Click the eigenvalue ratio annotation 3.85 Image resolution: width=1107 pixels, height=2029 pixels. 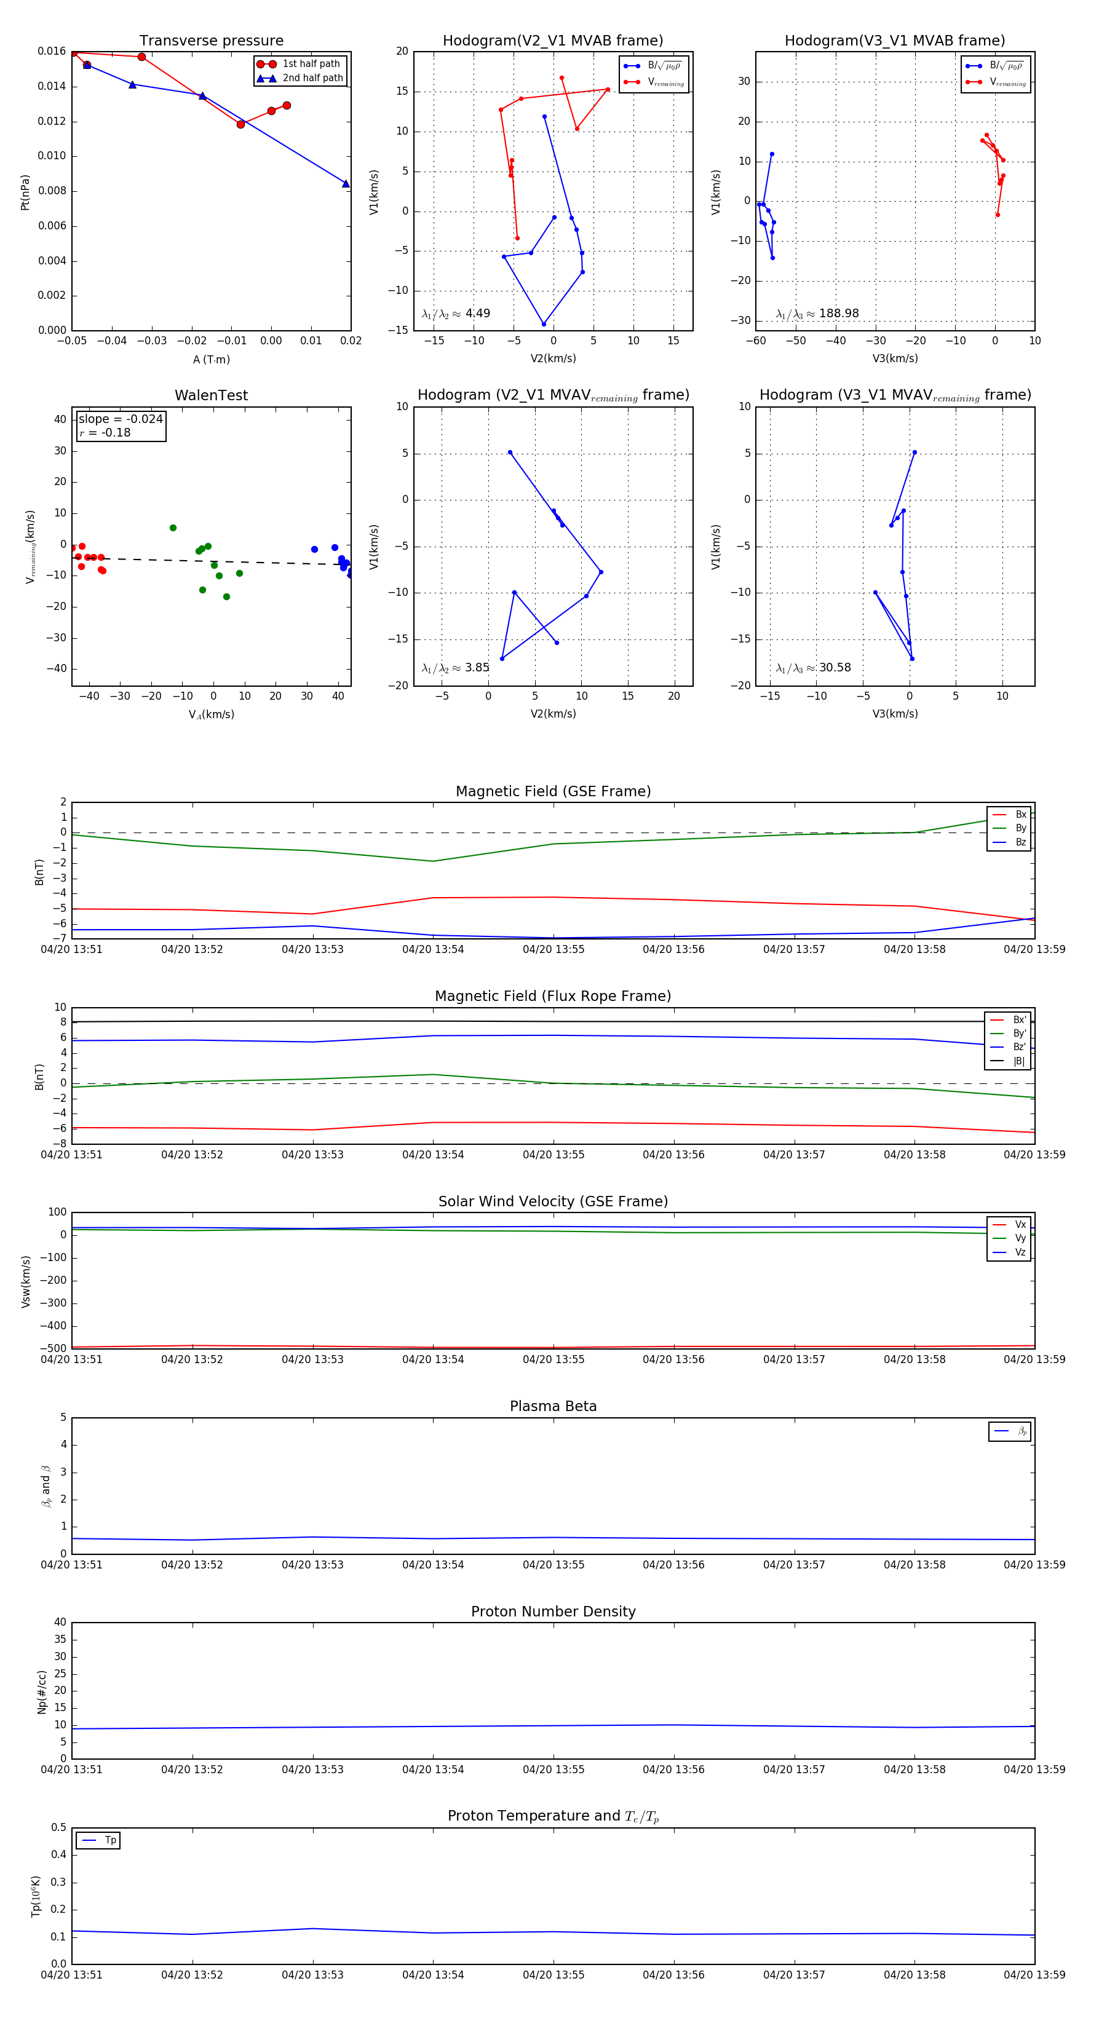tap(455, 668)
